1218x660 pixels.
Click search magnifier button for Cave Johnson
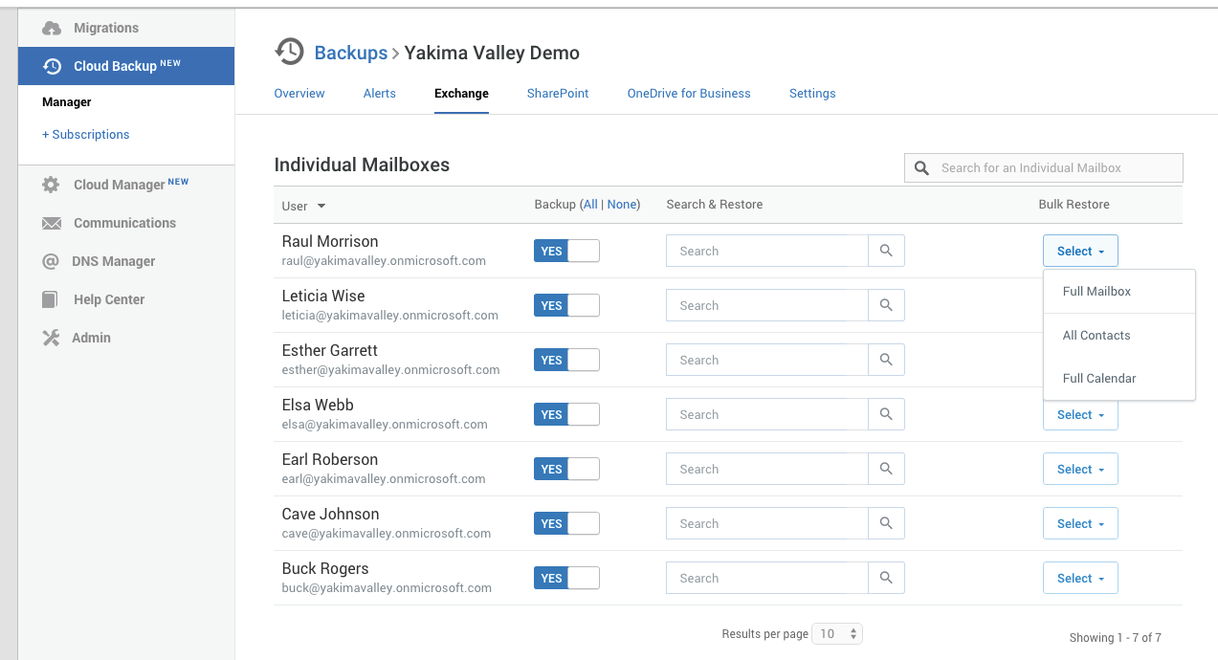point(886,523)
